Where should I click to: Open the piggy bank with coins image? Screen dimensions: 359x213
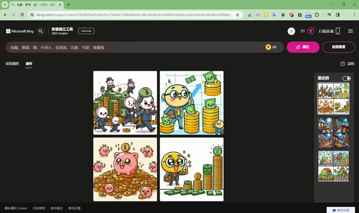tap(125, 169)
